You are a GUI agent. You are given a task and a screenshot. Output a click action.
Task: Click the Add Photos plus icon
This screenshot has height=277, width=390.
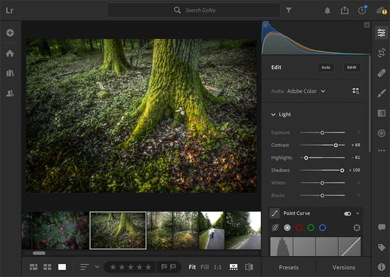(x=9, y=33)
